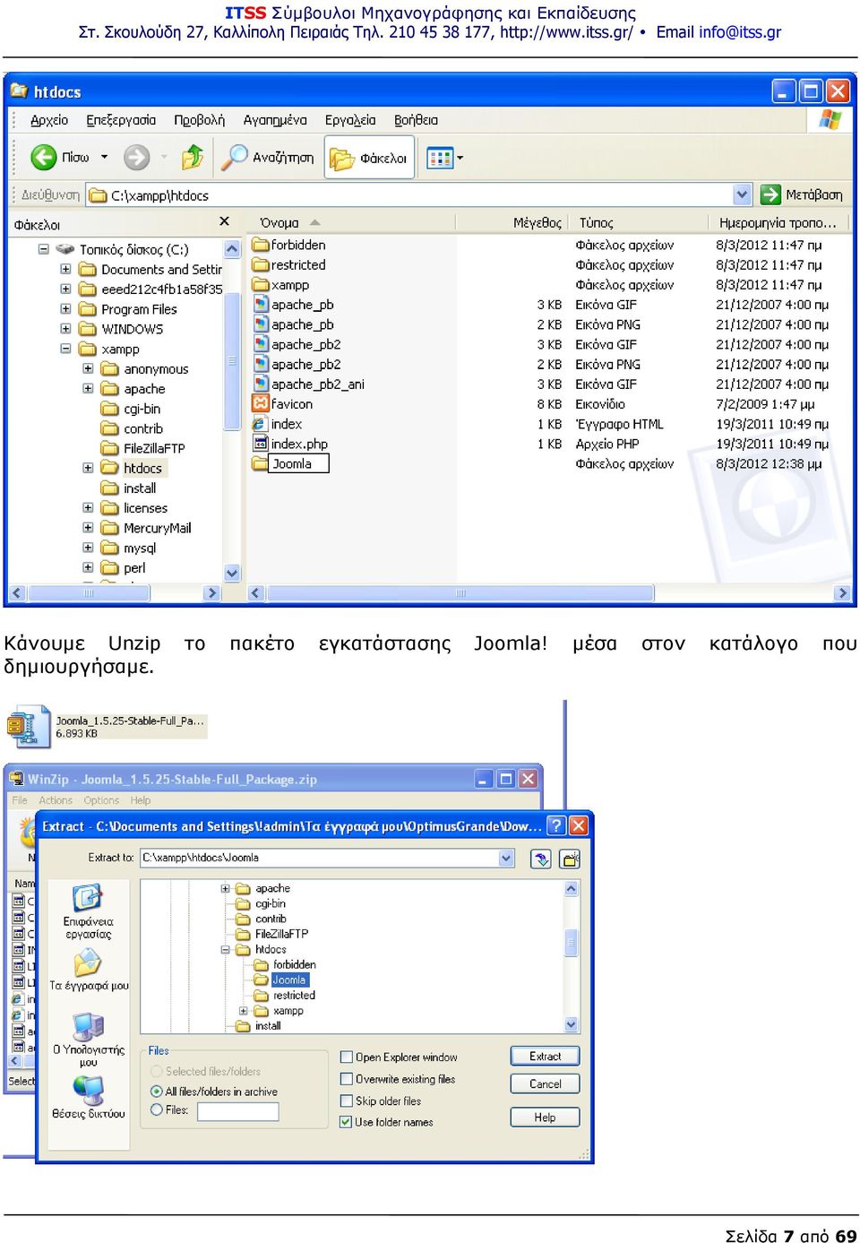Select the index HTML document icon
Image resolution: width=860 pixels, height=1243 pixels.
pos(261,424)
